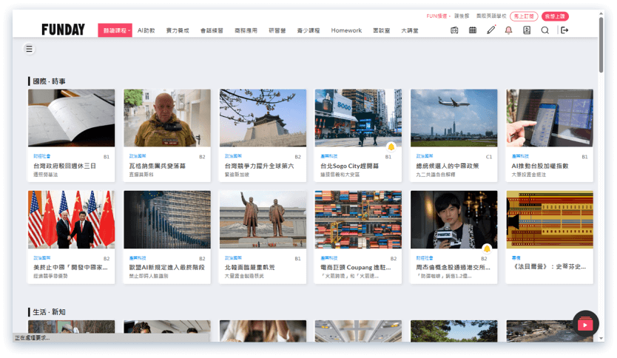Image resolution: width=617 pixels, height=358 pixels.
Task: Click the US and China flags handshake thumbnail
Action: click(x=71, y=220)
